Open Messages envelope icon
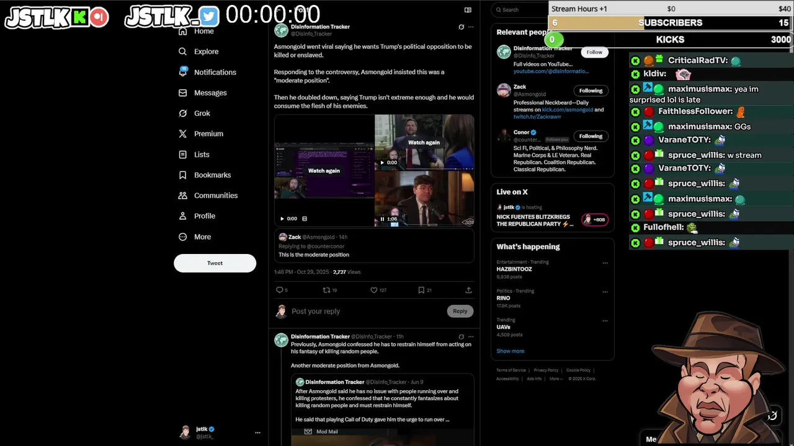The height and width of the screenshot is (446, 794). (182, 93)
